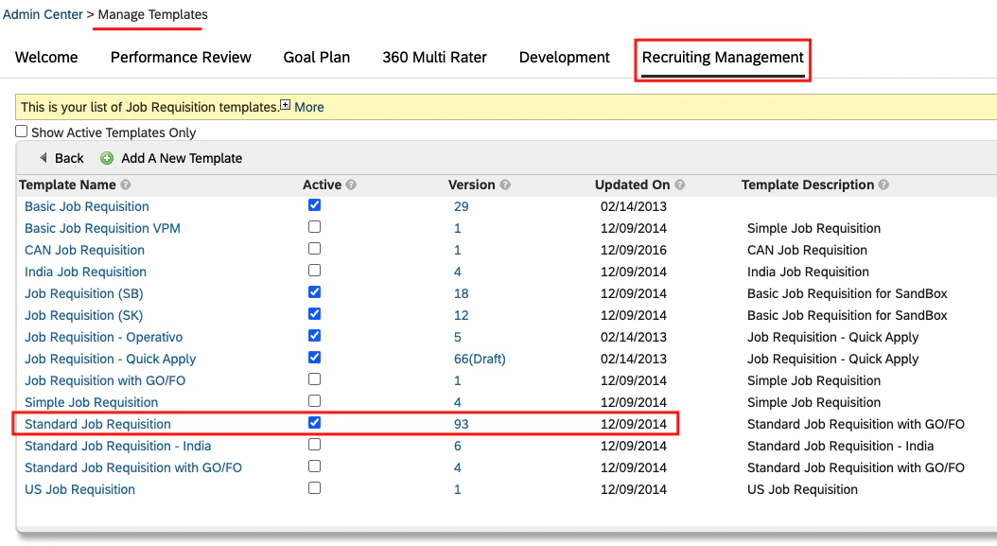
Task: Expand the More link in yellow banner
Action: tap(309, 106)
